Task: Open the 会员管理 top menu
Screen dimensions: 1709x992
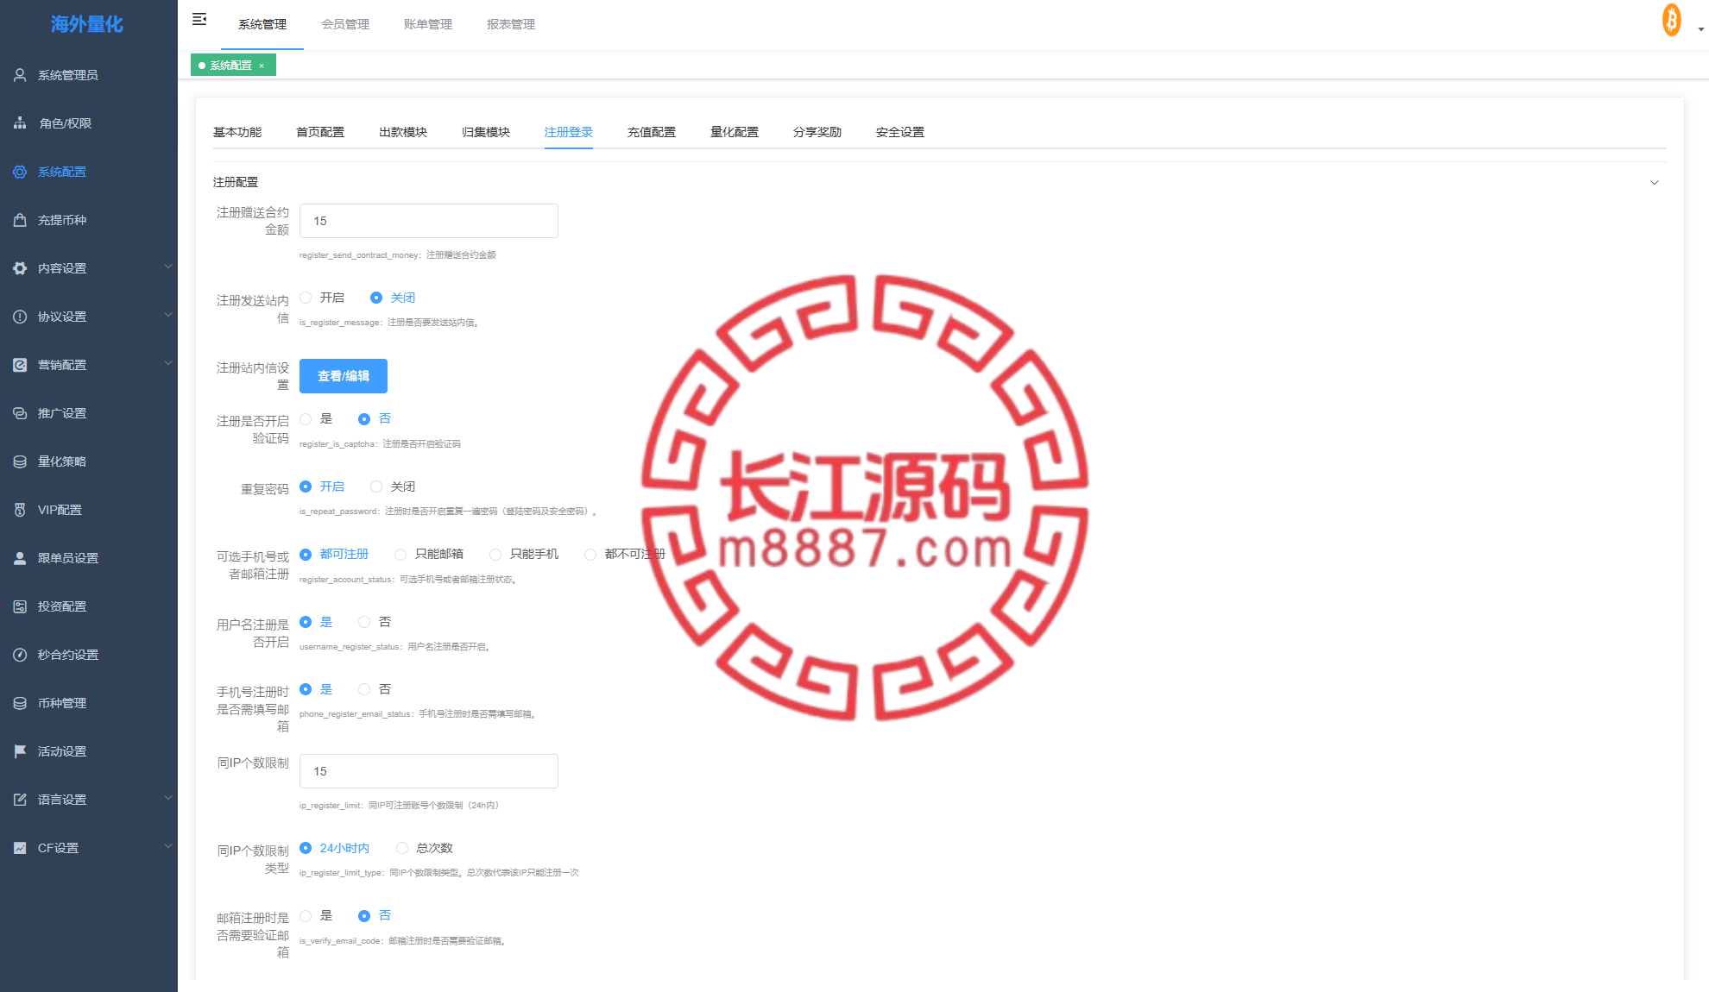Action: [345, 24]
